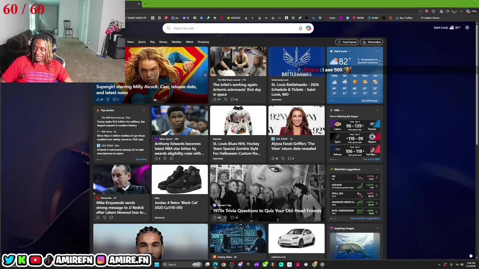Image resolution: width=479 pixels, height=269 pixels.
Task: Open Inspiring images more options menu
Action: (x=377, y=228)
